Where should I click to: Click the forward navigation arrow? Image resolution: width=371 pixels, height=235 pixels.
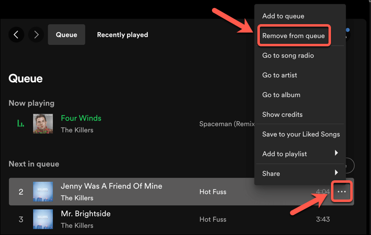[36, 34]
